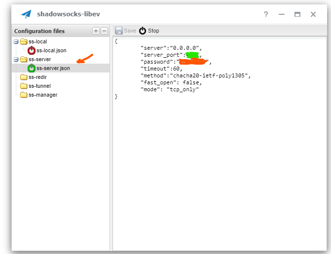Screen dimensions: 331x254
Task: Select the ss-manager folder
Action: tap(42, 95)
